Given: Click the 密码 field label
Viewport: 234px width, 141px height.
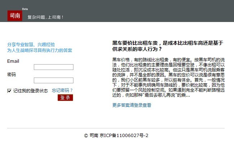Looking at the screenshot, I should (x=12, y=74).
